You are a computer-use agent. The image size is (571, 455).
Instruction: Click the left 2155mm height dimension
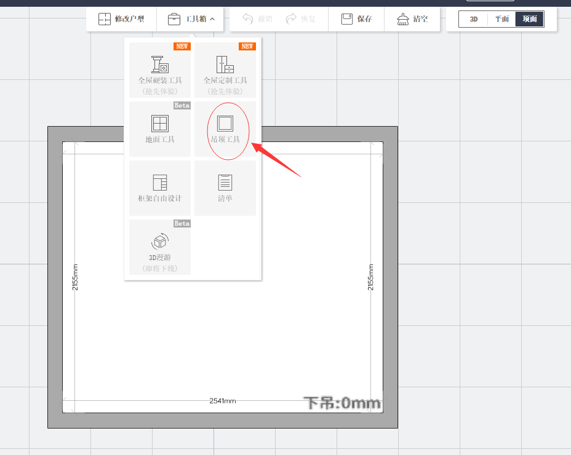(x=75, y=277)
